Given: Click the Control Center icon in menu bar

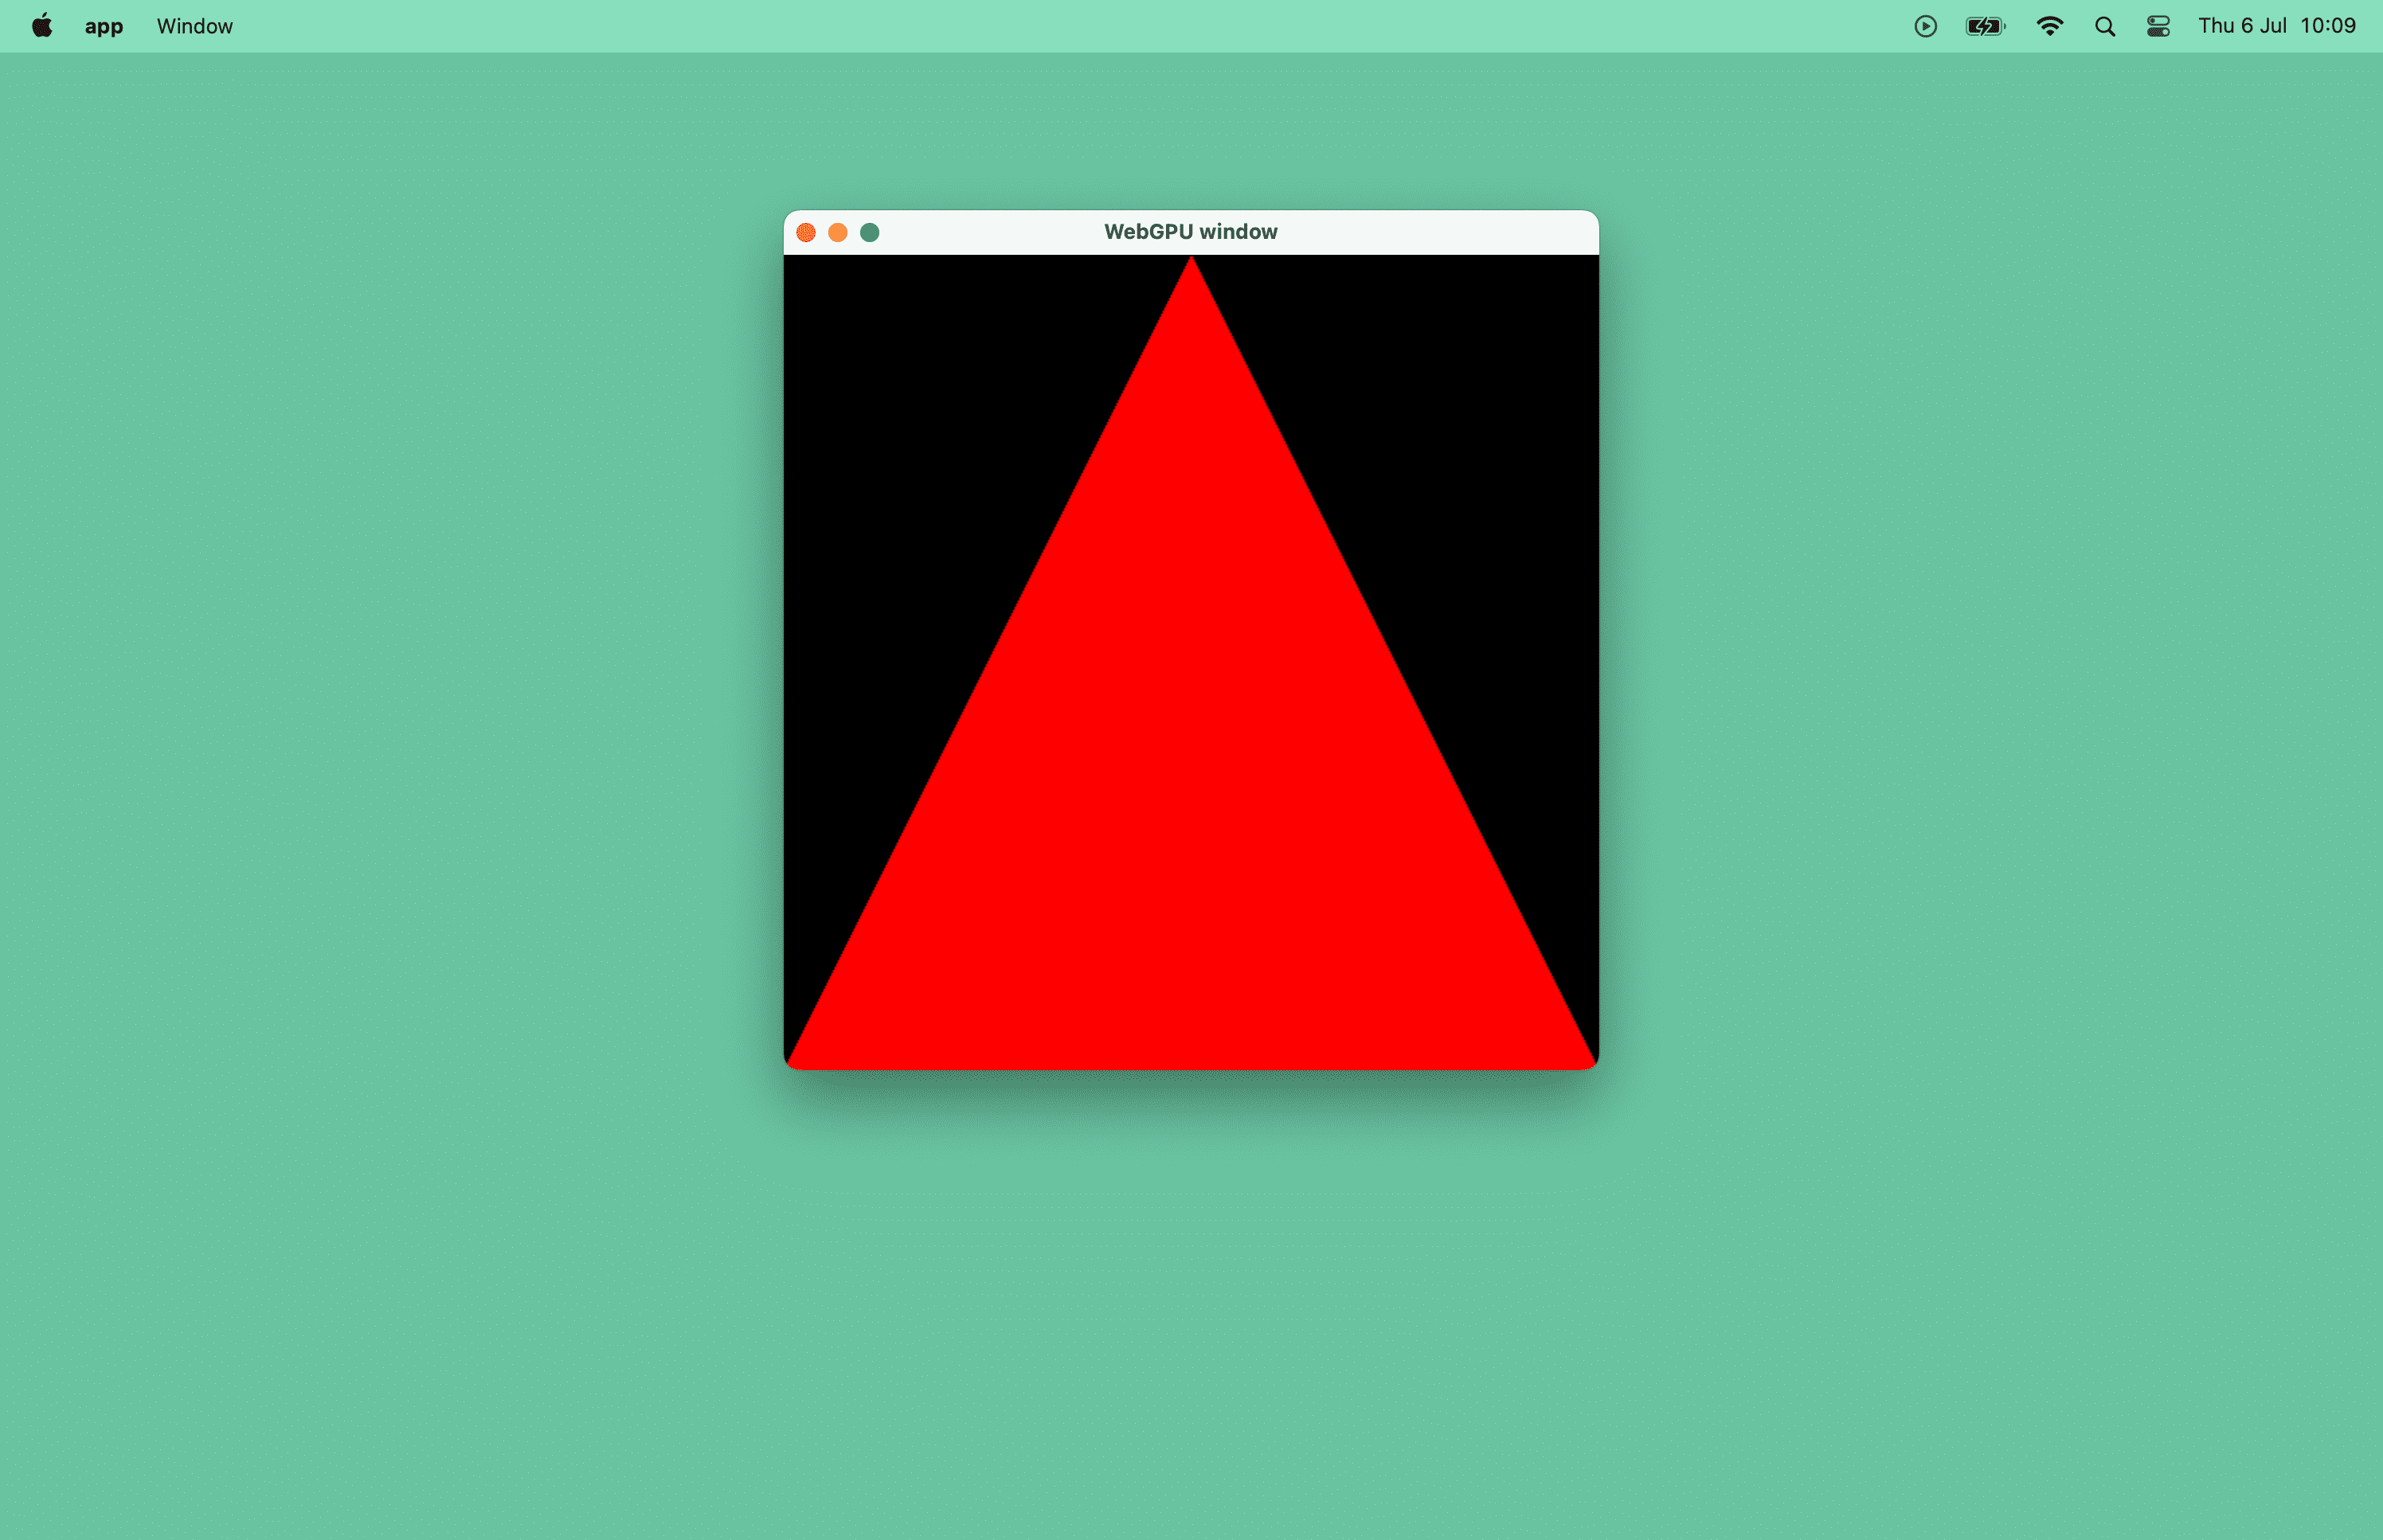Looking at the screenshot, I should [x=2159, y=26].
